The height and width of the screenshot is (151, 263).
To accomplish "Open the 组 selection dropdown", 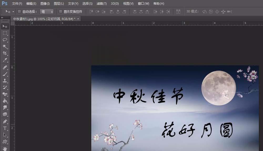I will pos(47,12).
